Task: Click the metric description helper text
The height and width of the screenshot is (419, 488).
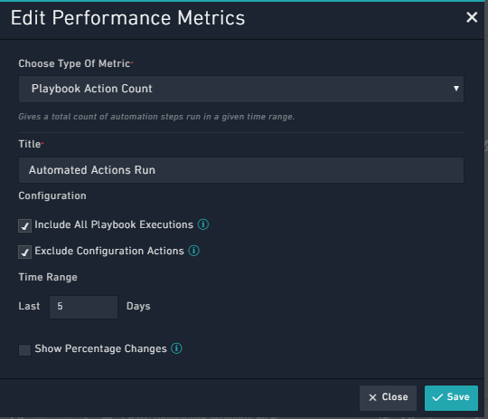Action: pyautogui.click(x=156, y=117)
